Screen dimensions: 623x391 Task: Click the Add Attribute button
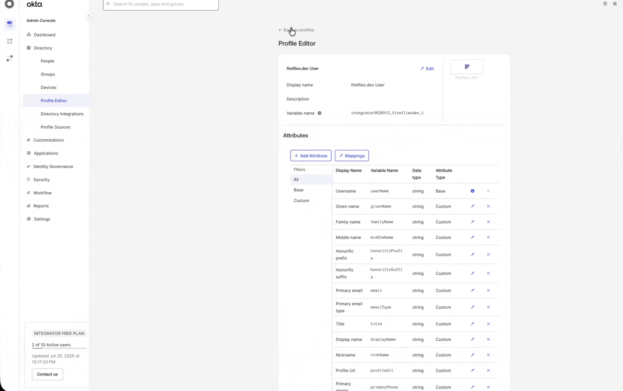311,156
